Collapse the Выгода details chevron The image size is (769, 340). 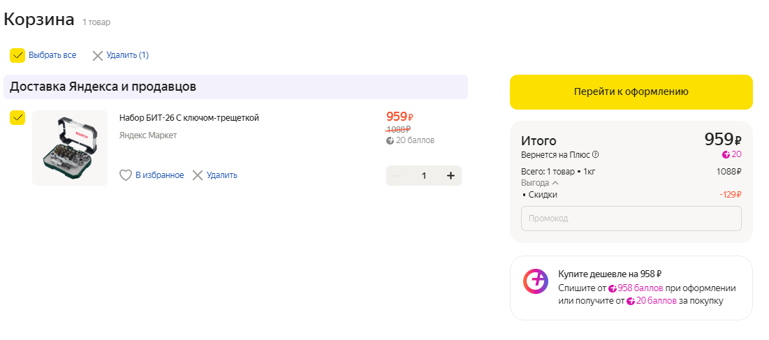(555, 183)
